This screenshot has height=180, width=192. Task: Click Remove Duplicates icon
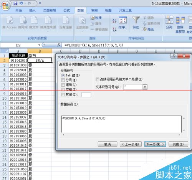pos(180,20)
